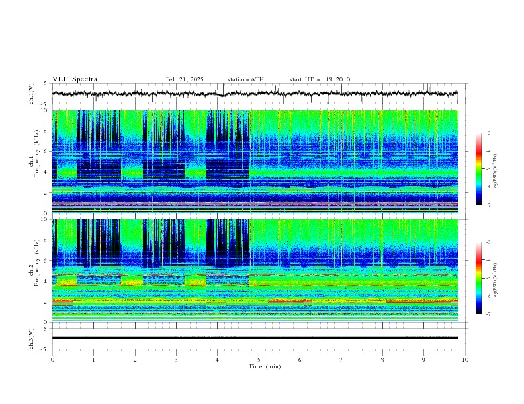This screenshot has height=404, width=524.
Task: Click the 'Time (min)' axis label
Action: tap(265, 366)
